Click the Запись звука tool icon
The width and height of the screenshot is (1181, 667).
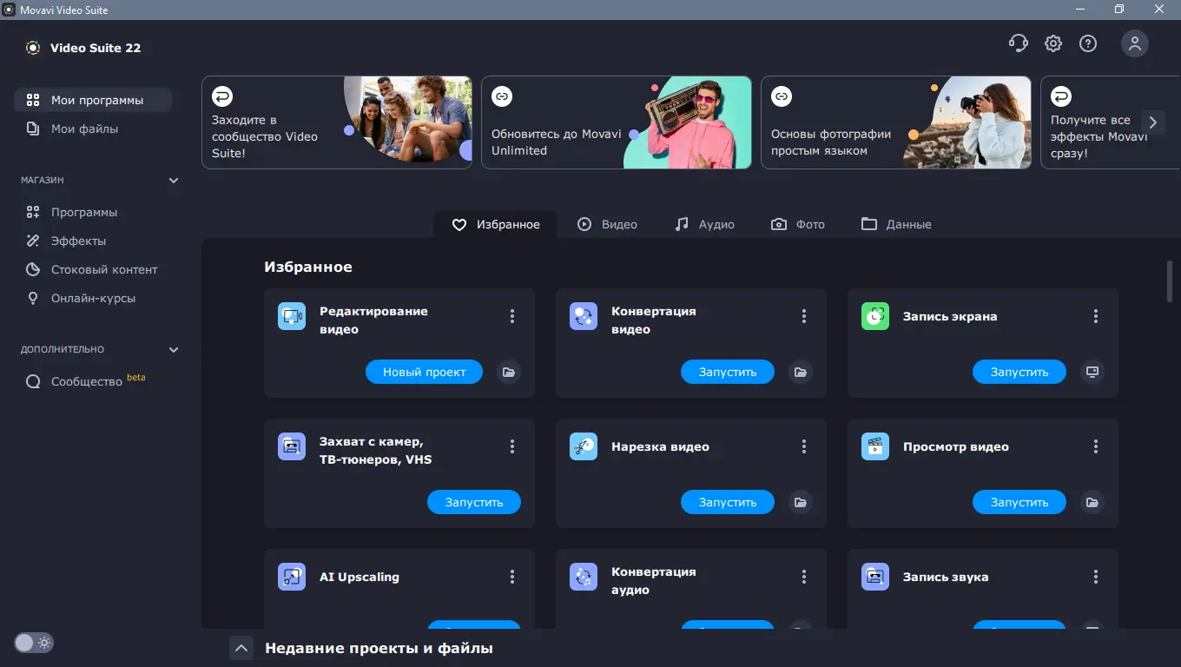pos(874,576)
